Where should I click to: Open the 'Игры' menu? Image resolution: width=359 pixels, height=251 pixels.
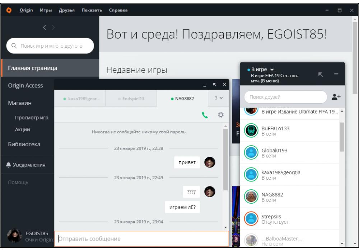pyautogui.click(x=46, y=10)
